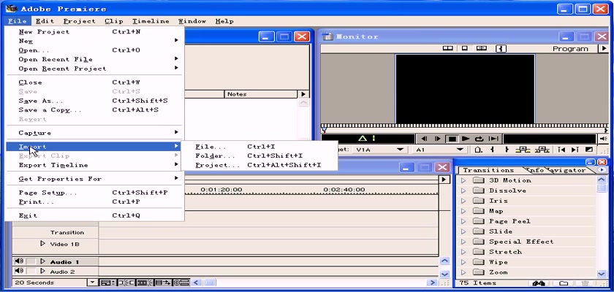This screenshot has width=614, height=292.
Task: Click the Monitor playhead scrub marker
Action: click(324, 130)
